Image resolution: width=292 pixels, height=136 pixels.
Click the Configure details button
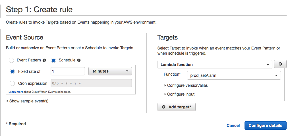pyautogui.click(x=265, y=125)
